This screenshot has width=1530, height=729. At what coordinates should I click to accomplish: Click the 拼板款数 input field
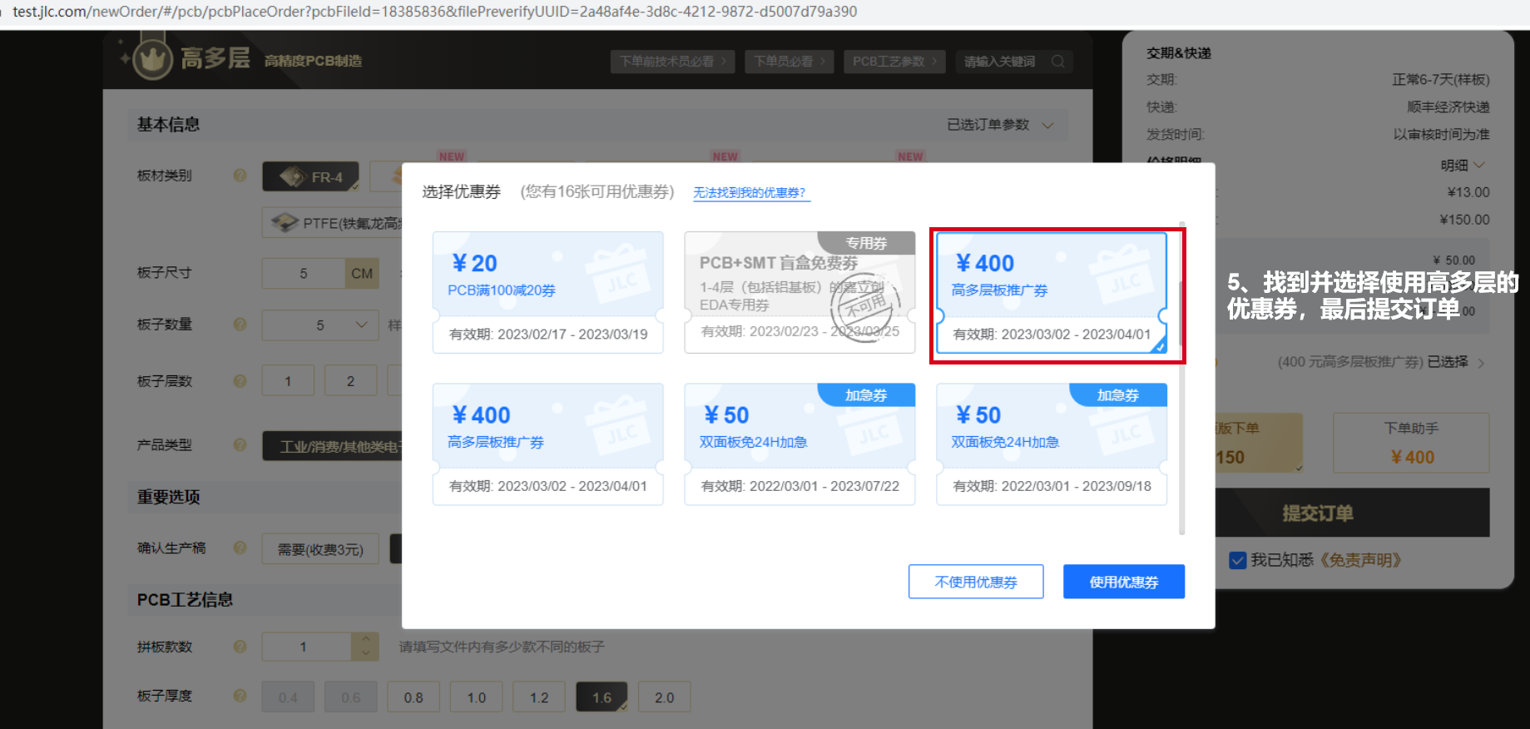point(307,647)
